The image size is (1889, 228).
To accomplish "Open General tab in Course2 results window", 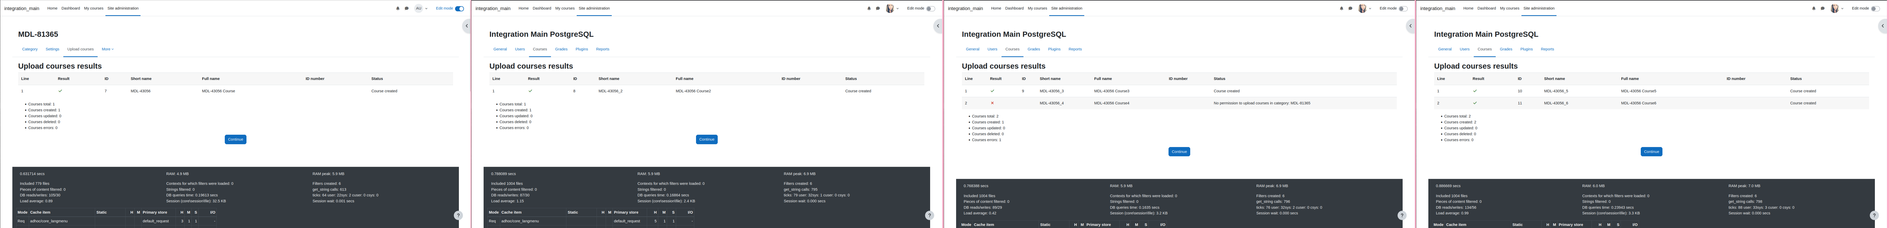I will (500, 49).
